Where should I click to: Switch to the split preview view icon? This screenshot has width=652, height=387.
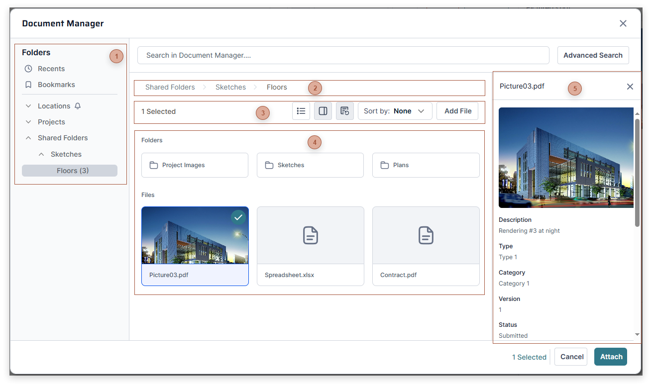pos(323,110)
